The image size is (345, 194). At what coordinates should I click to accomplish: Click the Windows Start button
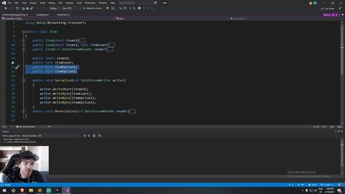[4, 190]
